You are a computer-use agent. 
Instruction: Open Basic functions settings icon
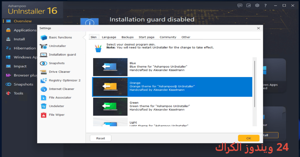(44, 37)
